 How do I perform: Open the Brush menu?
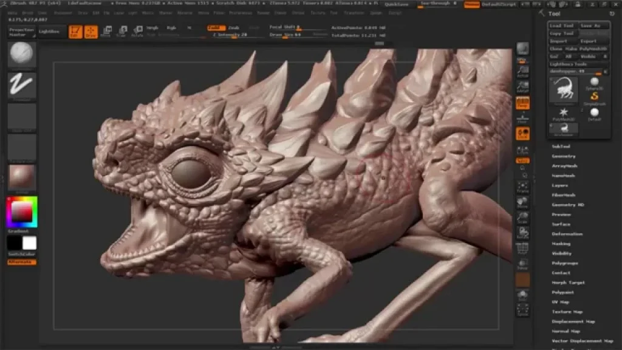click(x=28, y=13)
